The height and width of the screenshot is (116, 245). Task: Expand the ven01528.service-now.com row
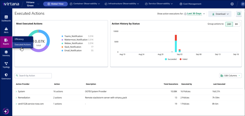(x=16, y=104)
